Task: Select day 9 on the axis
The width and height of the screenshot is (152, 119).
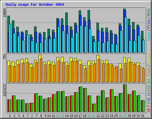Action: tap(45, 116)
